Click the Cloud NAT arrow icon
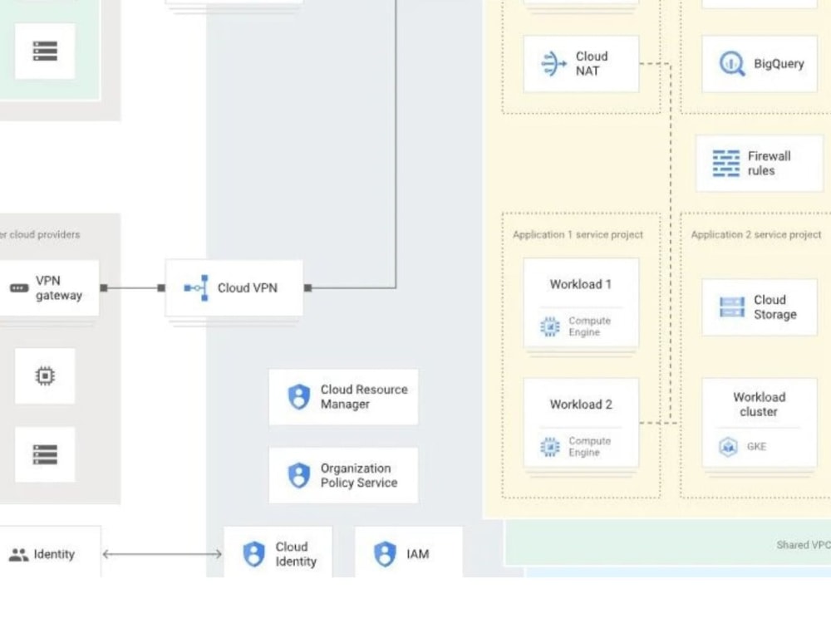Viewport: 831px width, 623px height. tap(553, 64)
